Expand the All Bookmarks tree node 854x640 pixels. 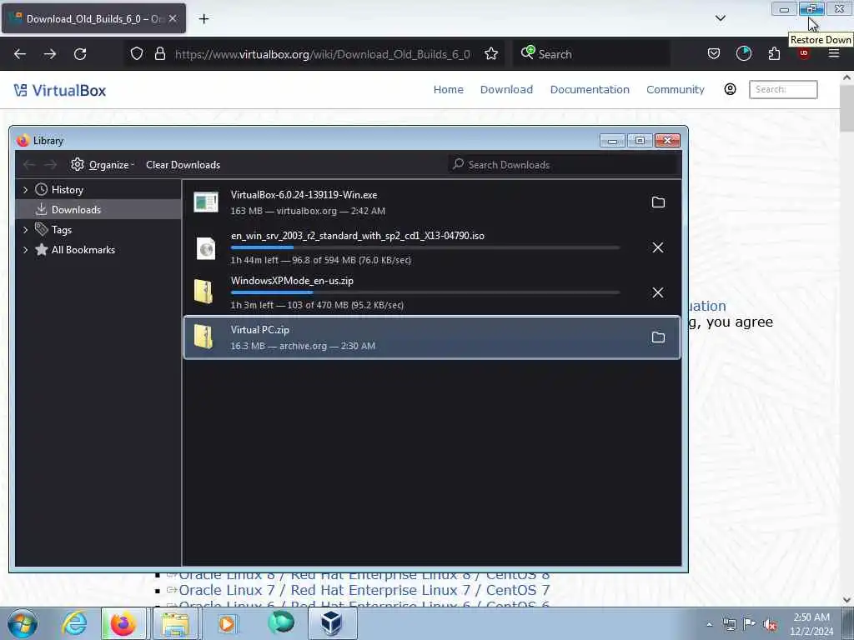[25, 250]
